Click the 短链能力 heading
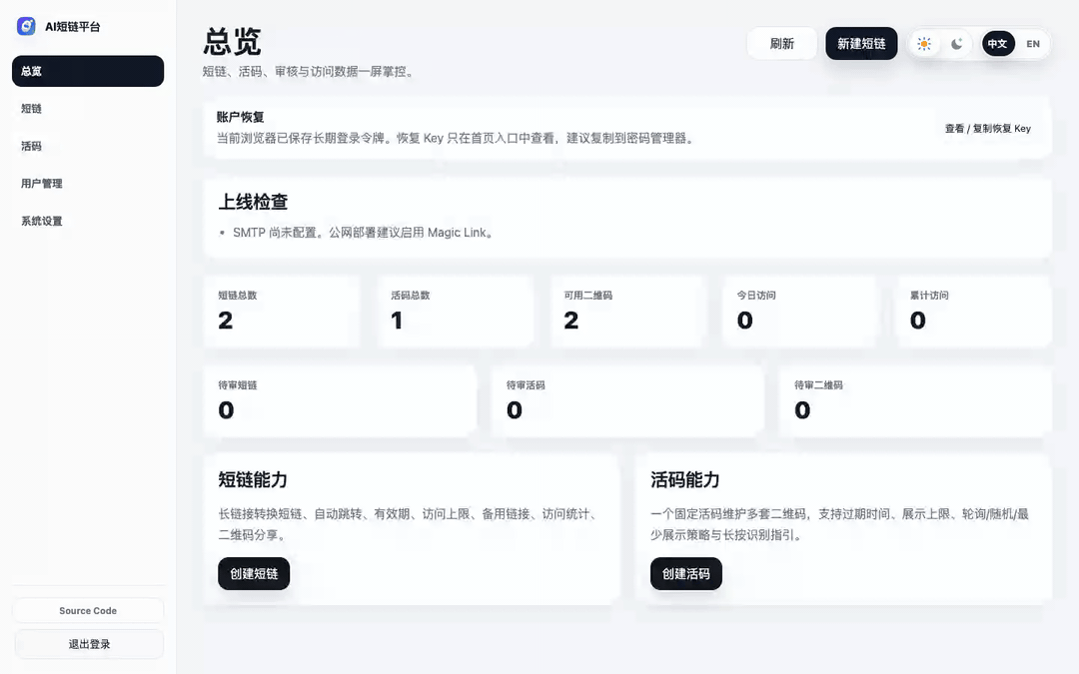Image resolution: width=1079 pixels, height=674 pixels. (x=253, y=480)
